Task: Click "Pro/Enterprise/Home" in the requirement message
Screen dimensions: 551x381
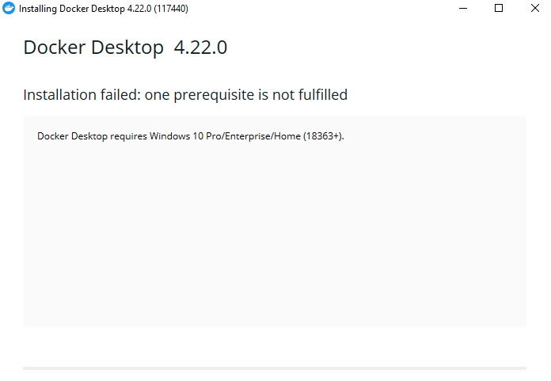Action: click(253, 136)
